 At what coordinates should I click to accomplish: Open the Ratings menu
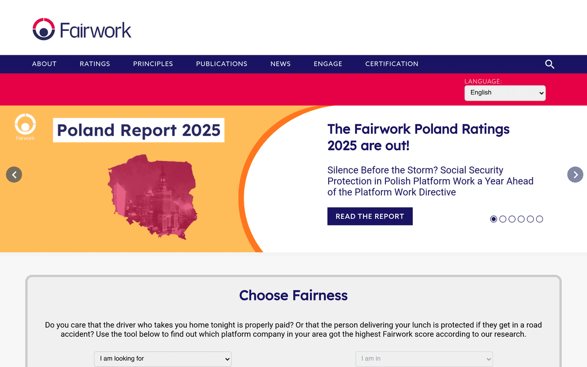click(95, 64)
